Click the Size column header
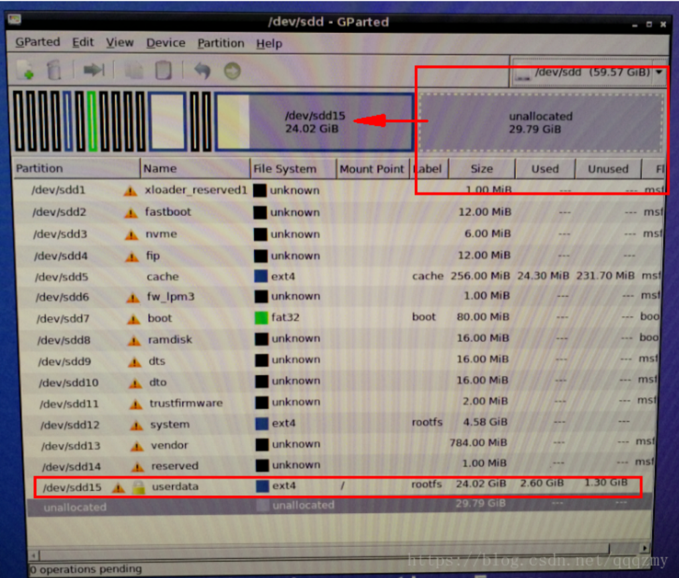The image size is (679, 578). pyautogui.click(x=481, y=169)
